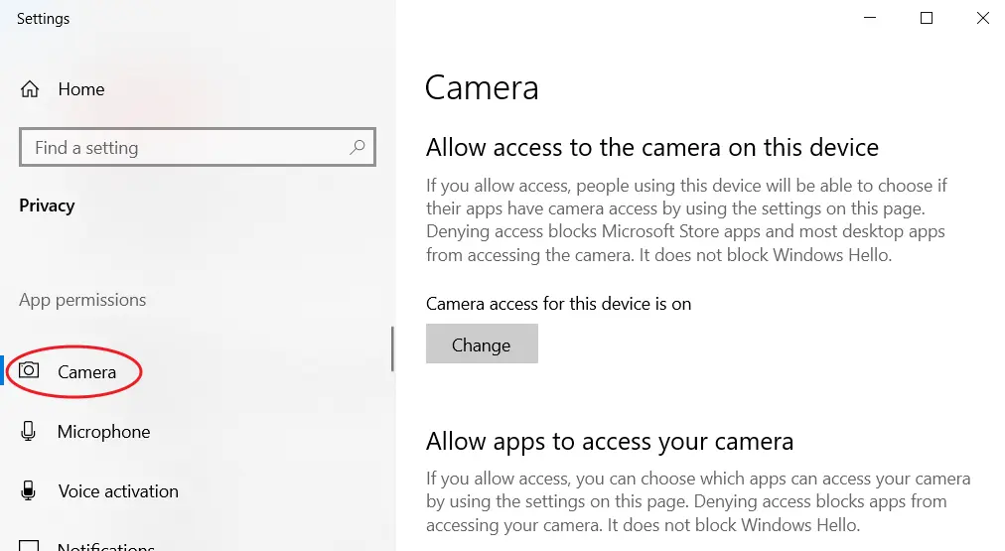Click 'Camera access for this device is on' text
This screenshot has width=1005, height=551.
pos(558,304)
